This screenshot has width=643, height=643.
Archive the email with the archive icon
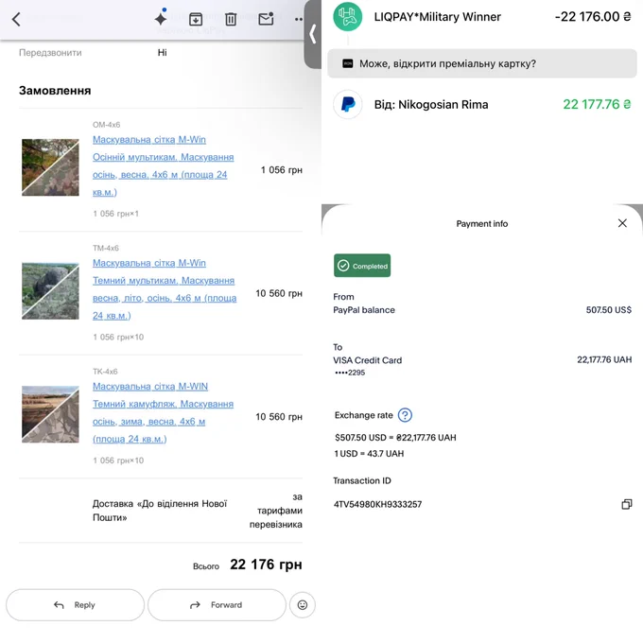coord(196,19)
